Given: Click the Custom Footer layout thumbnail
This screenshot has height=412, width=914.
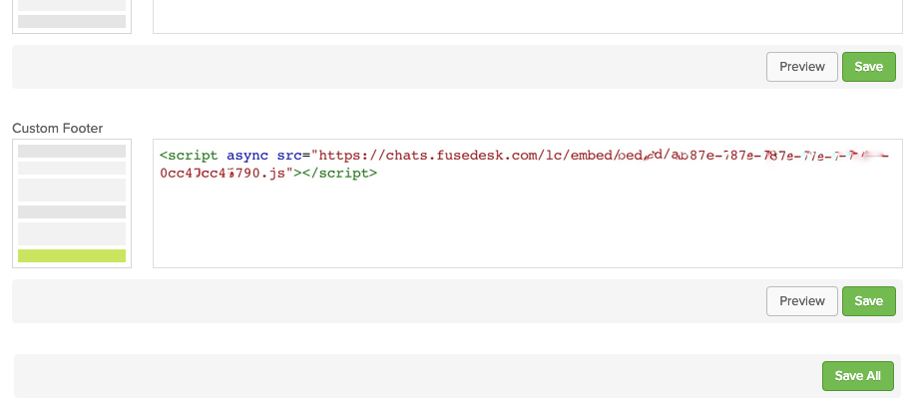Looking at the screenshot, I should (72, 204).
